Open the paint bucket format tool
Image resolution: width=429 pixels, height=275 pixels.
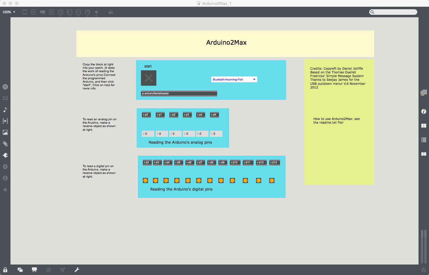pos(110,12)
